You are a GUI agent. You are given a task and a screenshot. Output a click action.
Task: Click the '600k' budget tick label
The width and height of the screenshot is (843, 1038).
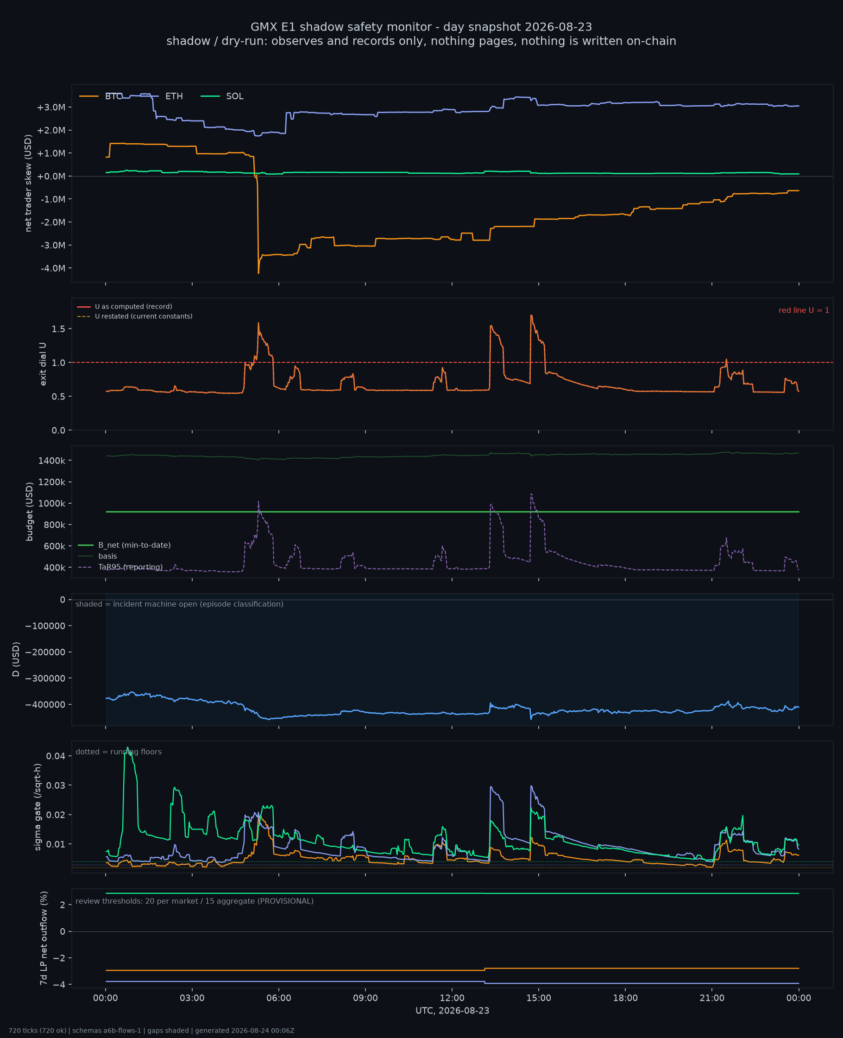54,546
